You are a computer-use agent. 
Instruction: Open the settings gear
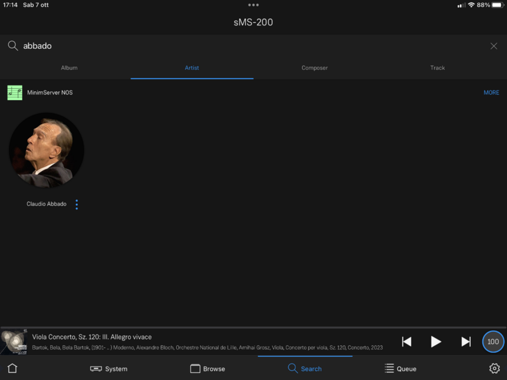pyautogui.click(x=494, y=368)
